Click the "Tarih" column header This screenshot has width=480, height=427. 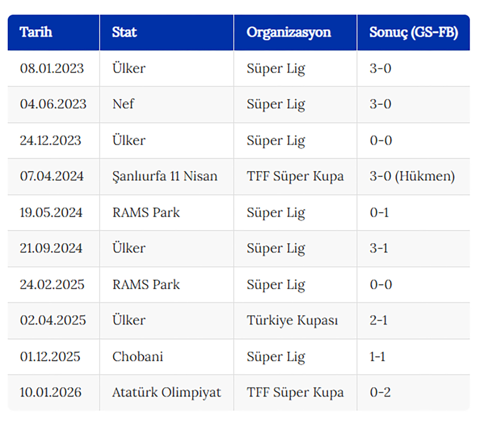[x=36, y=32]
